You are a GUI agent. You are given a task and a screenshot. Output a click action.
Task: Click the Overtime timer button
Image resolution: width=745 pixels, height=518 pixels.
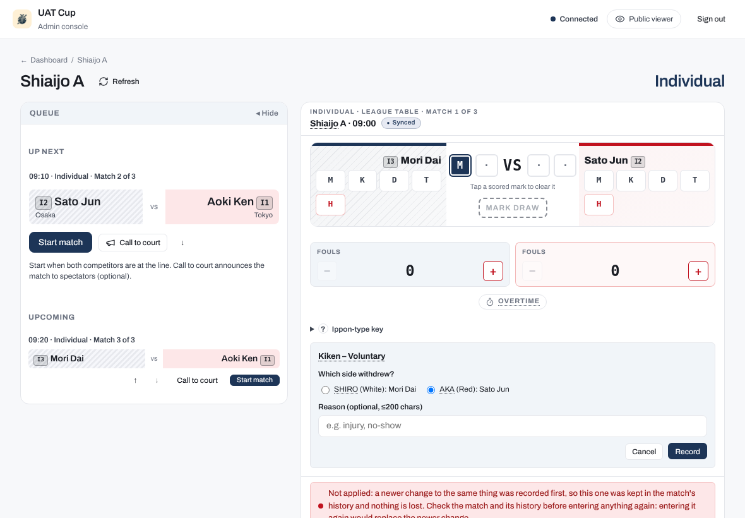[x=513, y=302]
